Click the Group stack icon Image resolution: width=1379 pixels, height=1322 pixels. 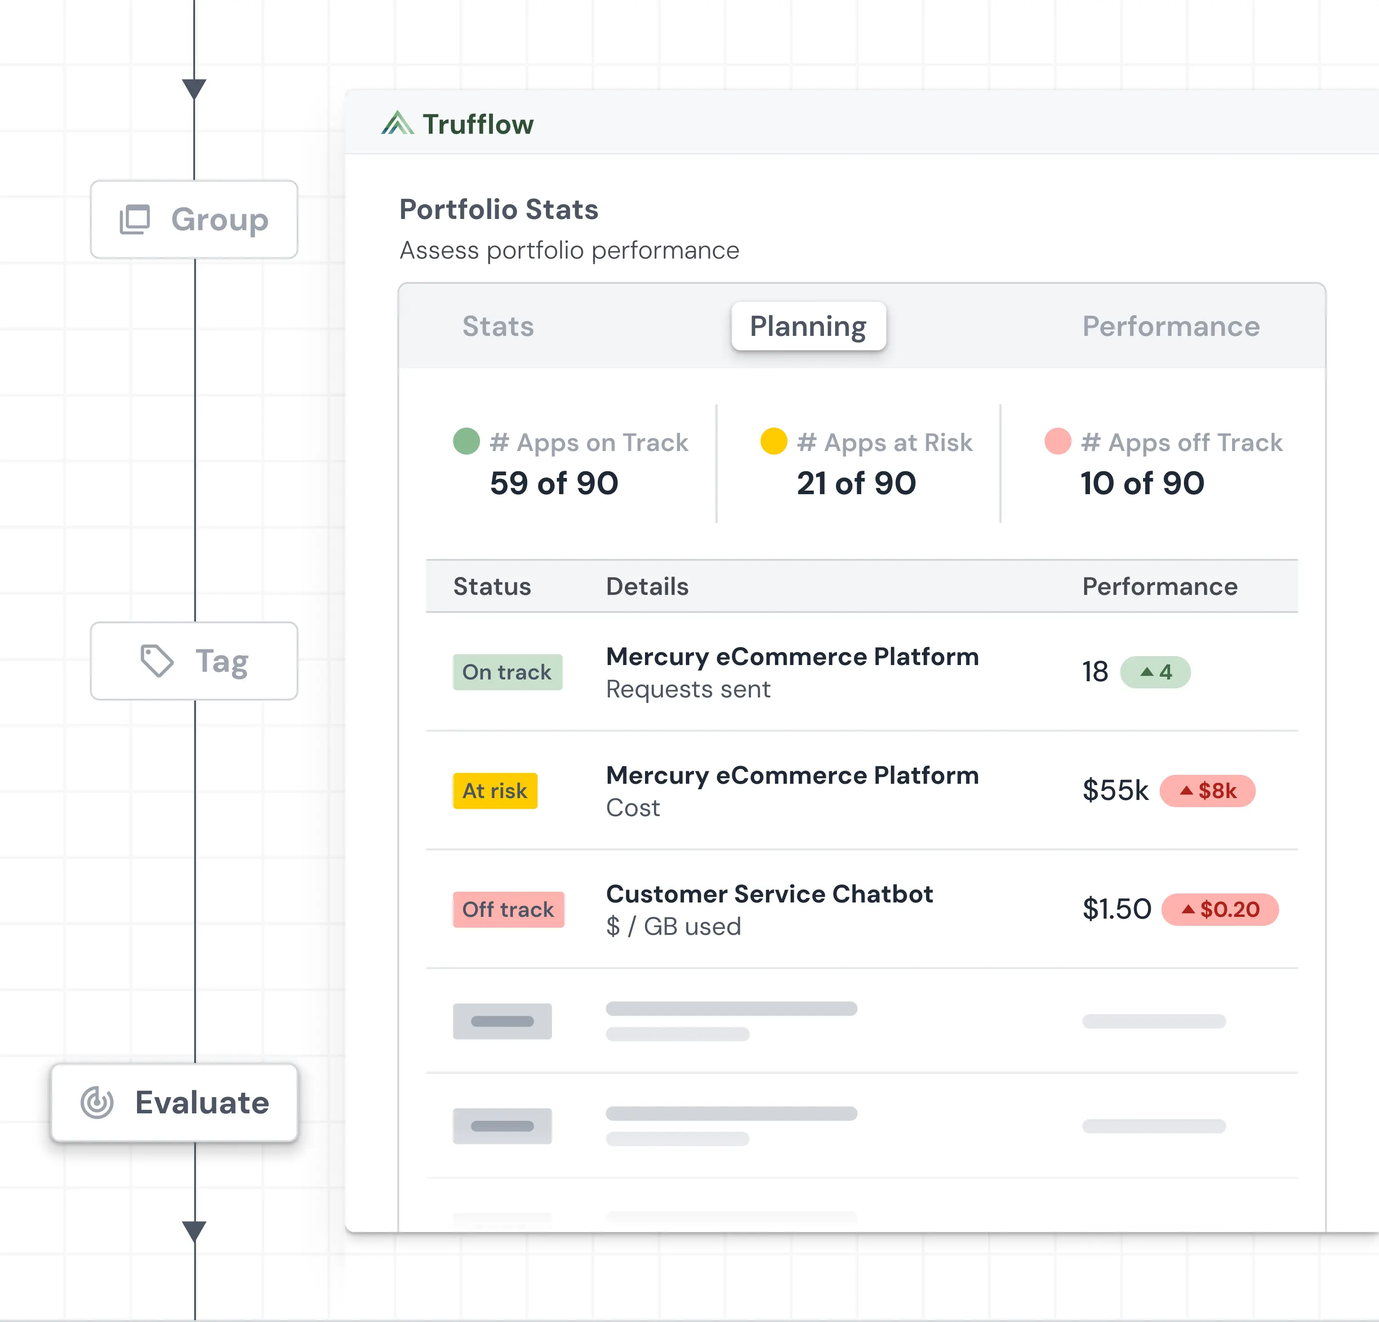coord(135,219)
